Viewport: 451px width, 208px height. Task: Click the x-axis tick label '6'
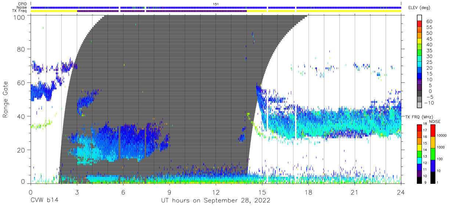click(x=123, y=192)
